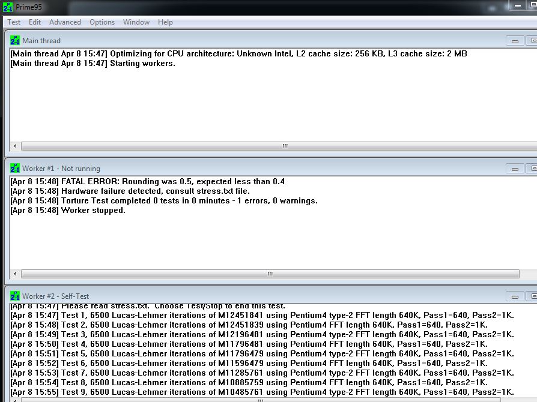Click the Worker #1 horizontal scrollbar thumb

[x=270, y=274]
